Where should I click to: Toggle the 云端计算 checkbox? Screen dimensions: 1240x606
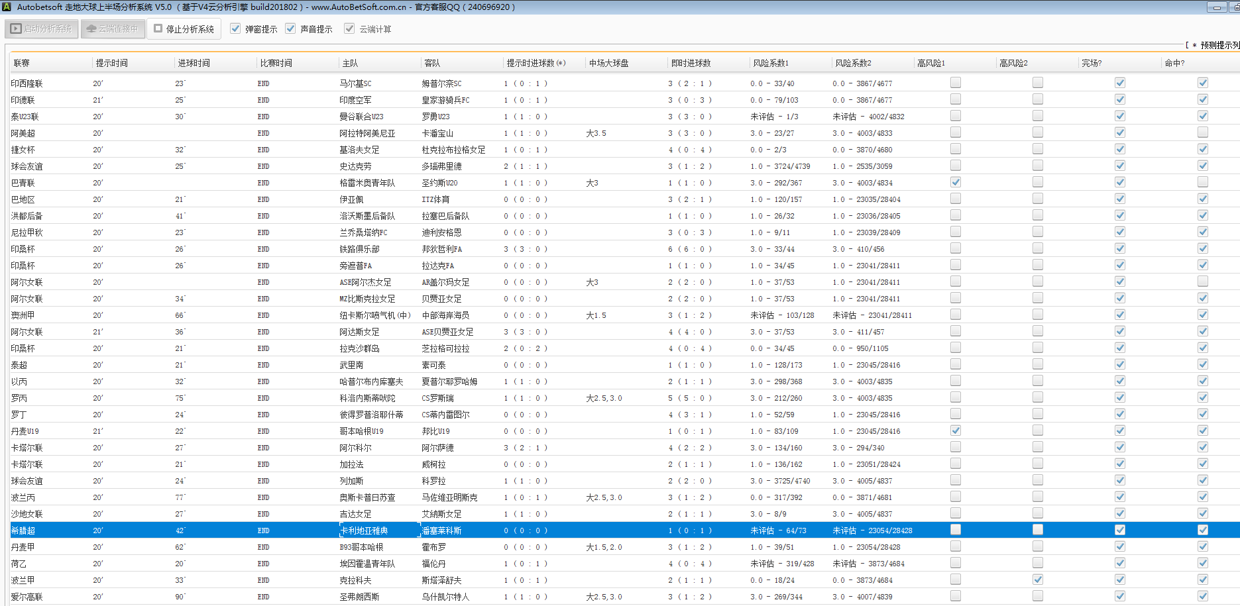click(349, 29)
